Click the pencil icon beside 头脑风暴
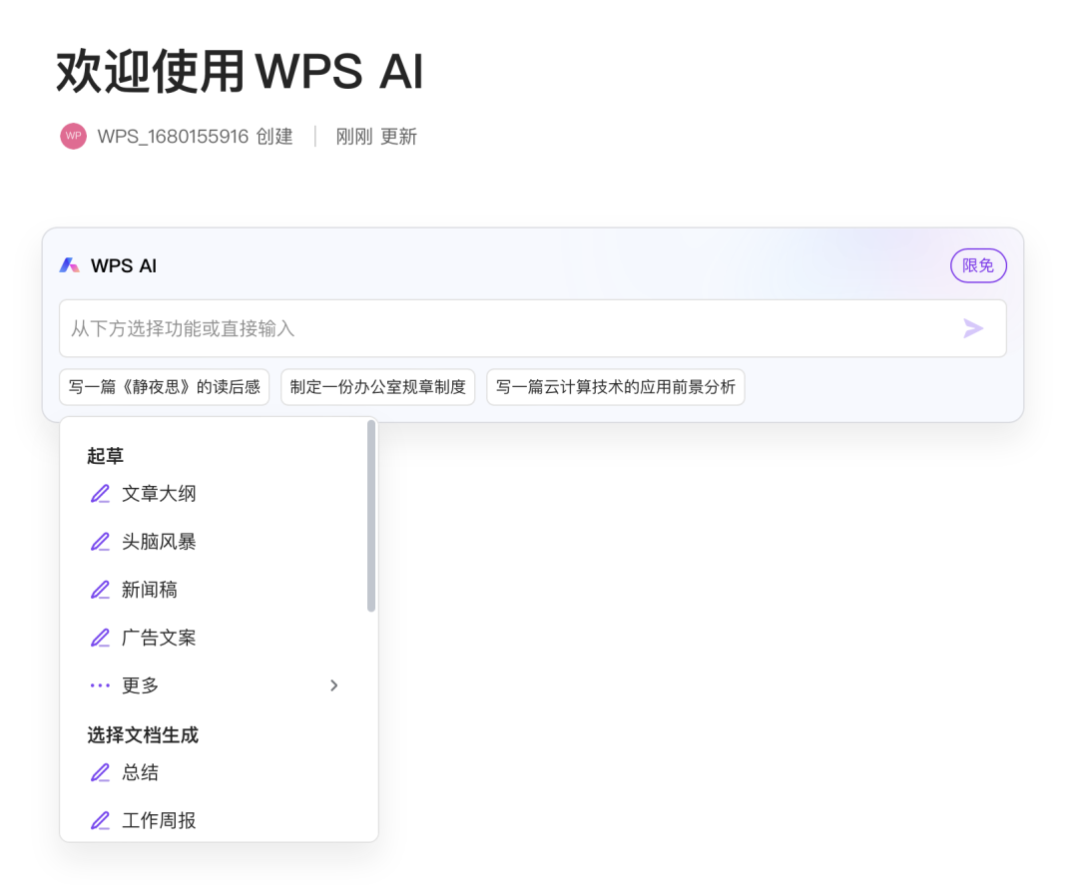1078x885 pixels. (x=101, y=542)
